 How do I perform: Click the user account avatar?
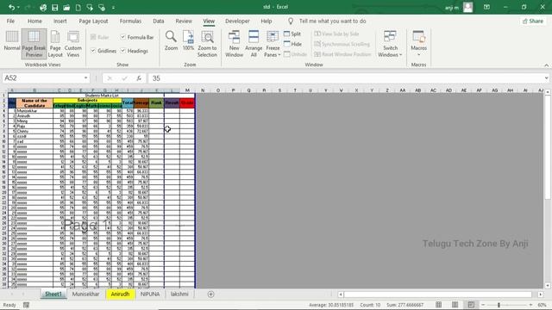point(467,7)
